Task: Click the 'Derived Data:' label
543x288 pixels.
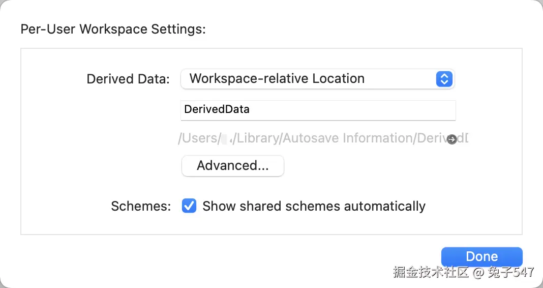Action: [128, 79]
